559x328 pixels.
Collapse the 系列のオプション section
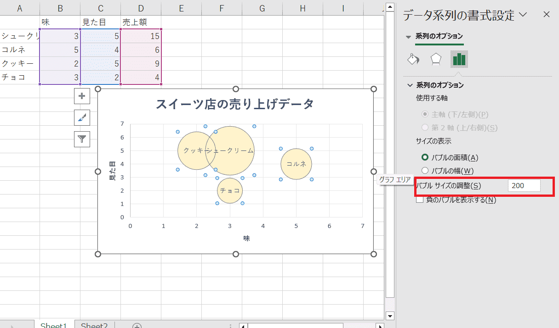pyautogui.click(x=410, y=85)
